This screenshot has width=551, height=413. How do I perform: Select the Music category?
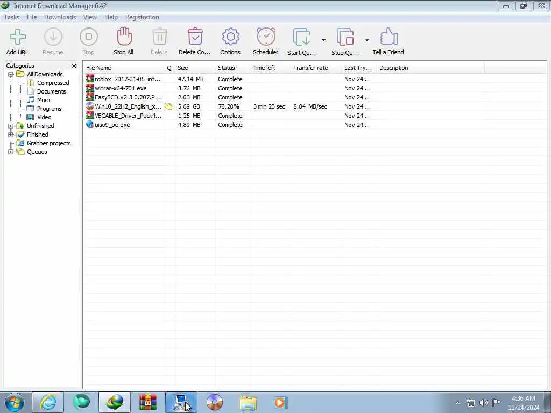tap(44, 100)
